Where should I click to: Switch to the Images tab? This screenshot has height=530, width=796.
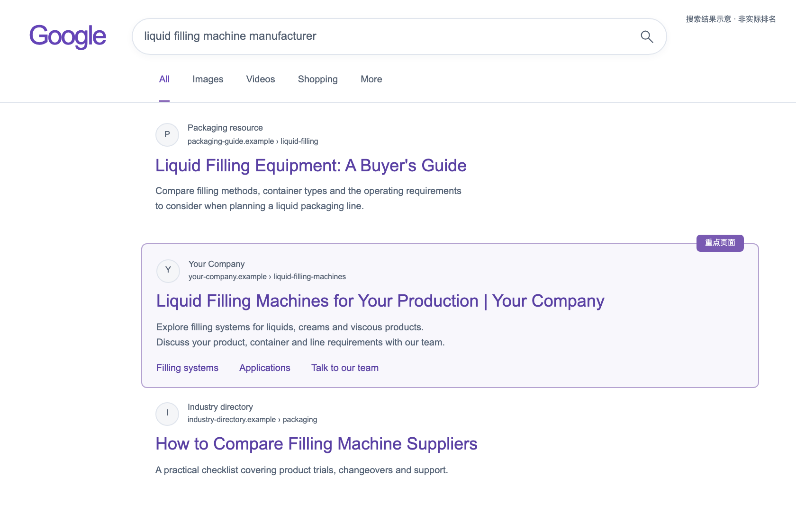coord(208,79)
